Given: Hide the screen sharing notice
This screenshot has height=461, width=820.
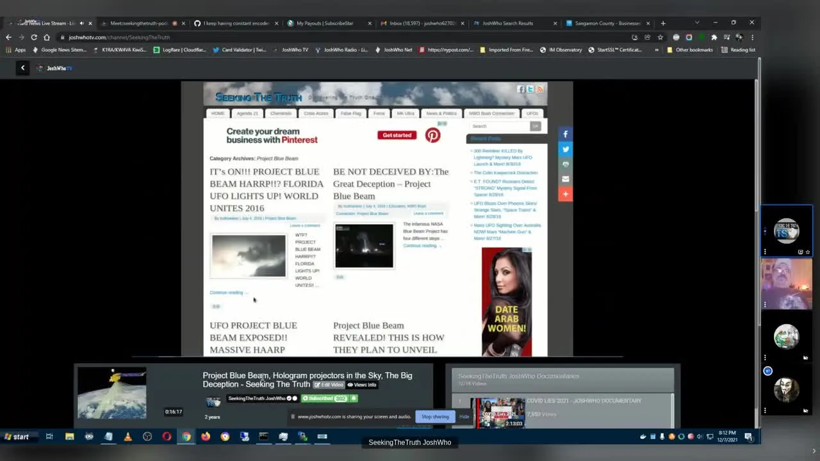Looking at the screenshot, I should (464, 417).
